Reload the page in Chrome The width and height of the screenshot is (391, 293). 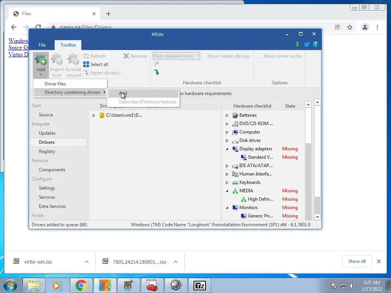[38, 27]
